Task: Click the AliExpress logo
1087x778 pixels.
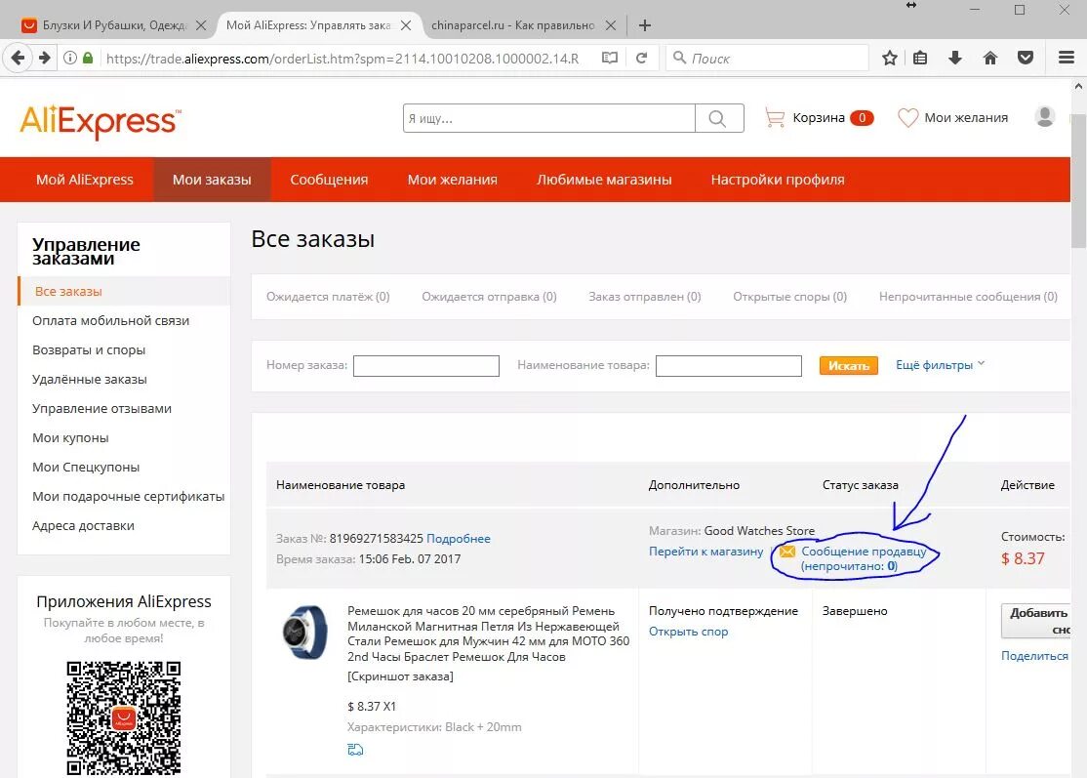Action: [101, 121]
